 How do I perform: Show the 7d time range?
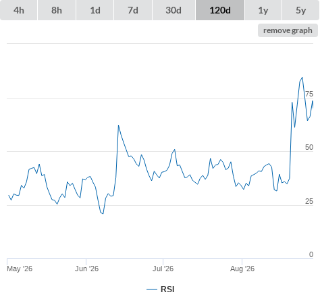click(x=133, y=10)
